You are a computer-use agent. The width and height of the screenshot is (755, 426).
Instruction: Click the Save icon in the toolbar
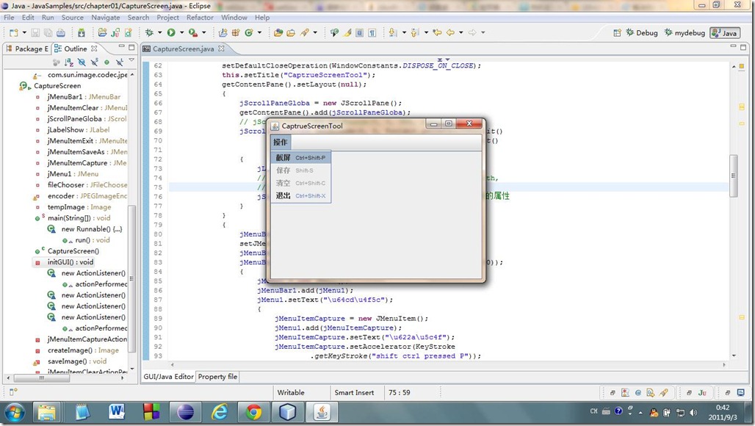click(35, 32)
